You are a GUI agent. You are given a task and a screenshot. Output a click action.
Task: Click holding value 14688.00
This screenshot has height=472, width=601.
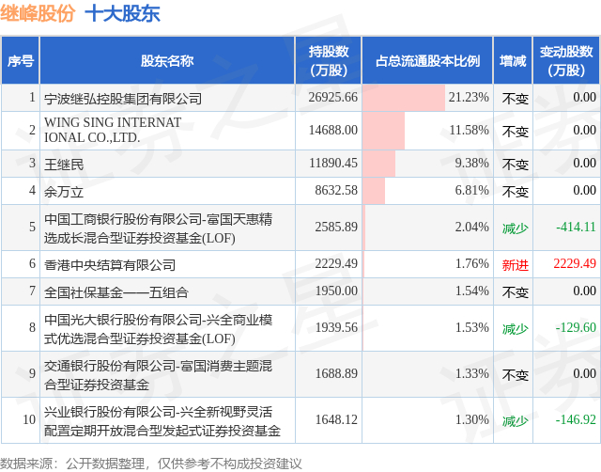(332, 130)
